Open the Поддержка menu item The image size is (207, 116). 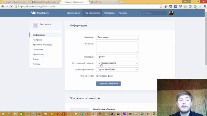tap(109, 13)
